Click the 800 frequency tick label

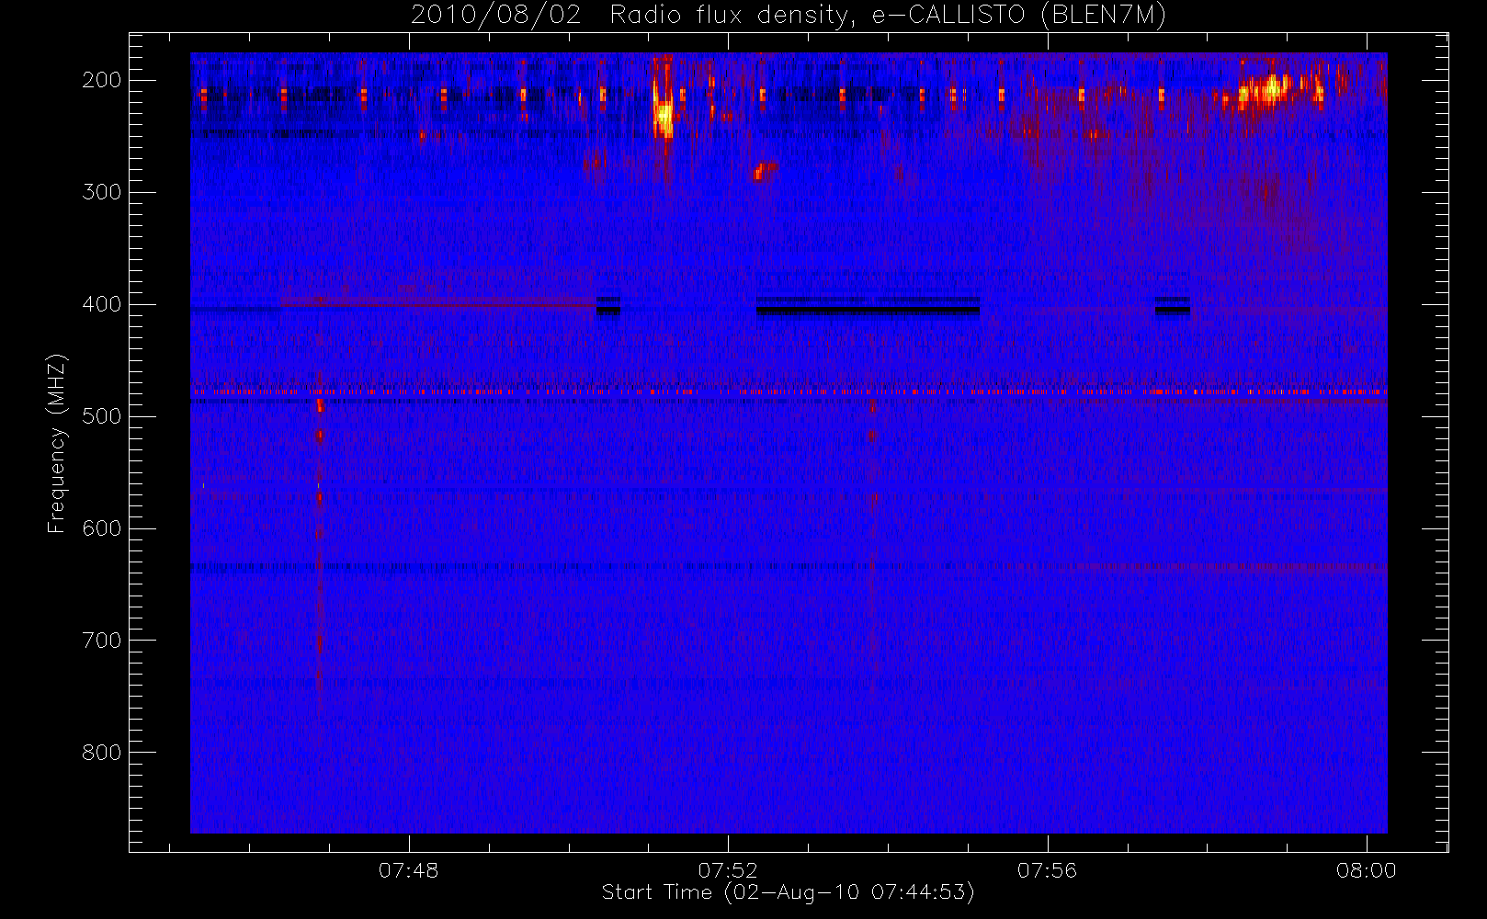[102, 753]
